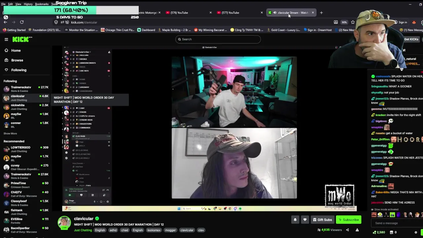This screenshot has height=238, width=423.
Task: Open the Home page in sidebar
Action: pos(16,51)
